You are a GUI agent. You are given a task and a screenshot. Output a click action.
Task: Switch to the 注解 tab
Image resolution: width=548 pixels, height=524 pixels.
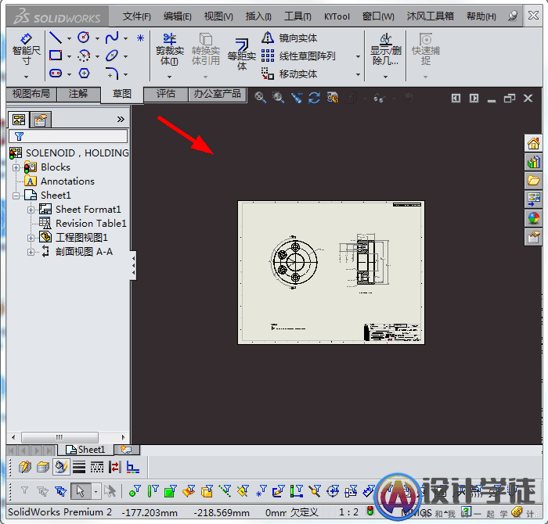[x=78, y=94]
